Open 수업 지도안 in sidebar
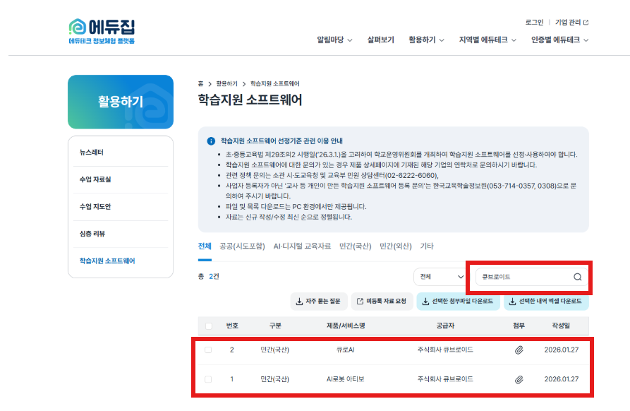The image size is (630, 411). (x=95, y=207)
